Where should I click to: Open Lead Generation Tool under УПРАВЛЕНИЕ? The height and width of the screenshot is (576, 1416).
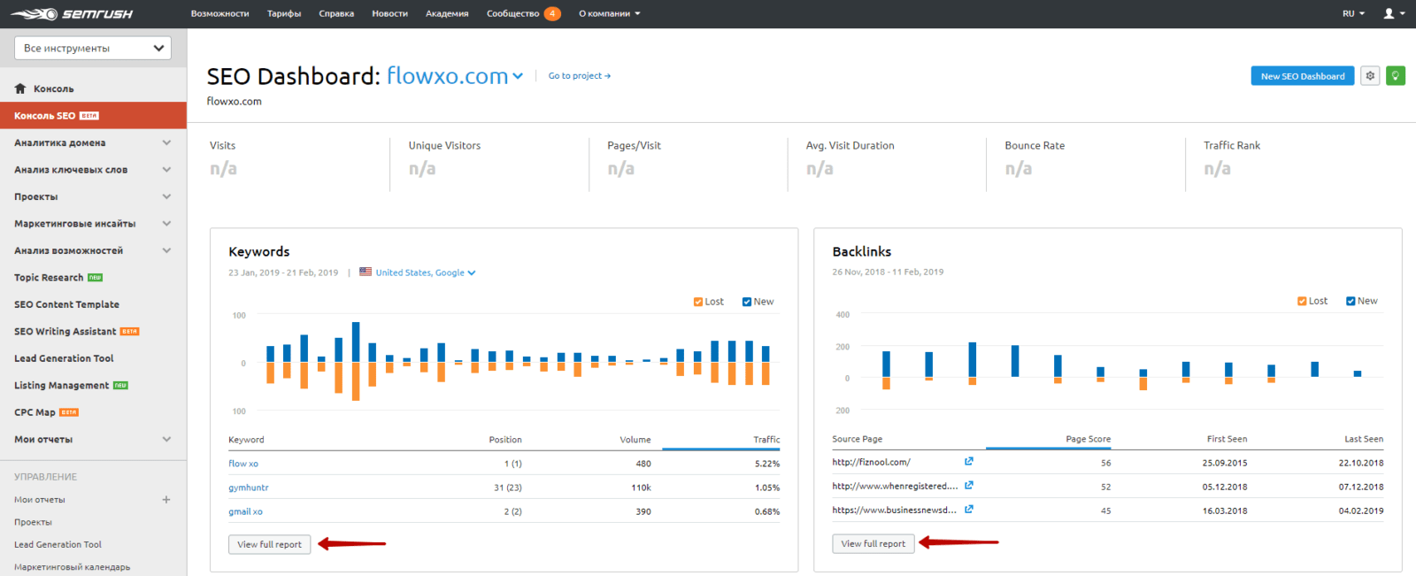58,545
